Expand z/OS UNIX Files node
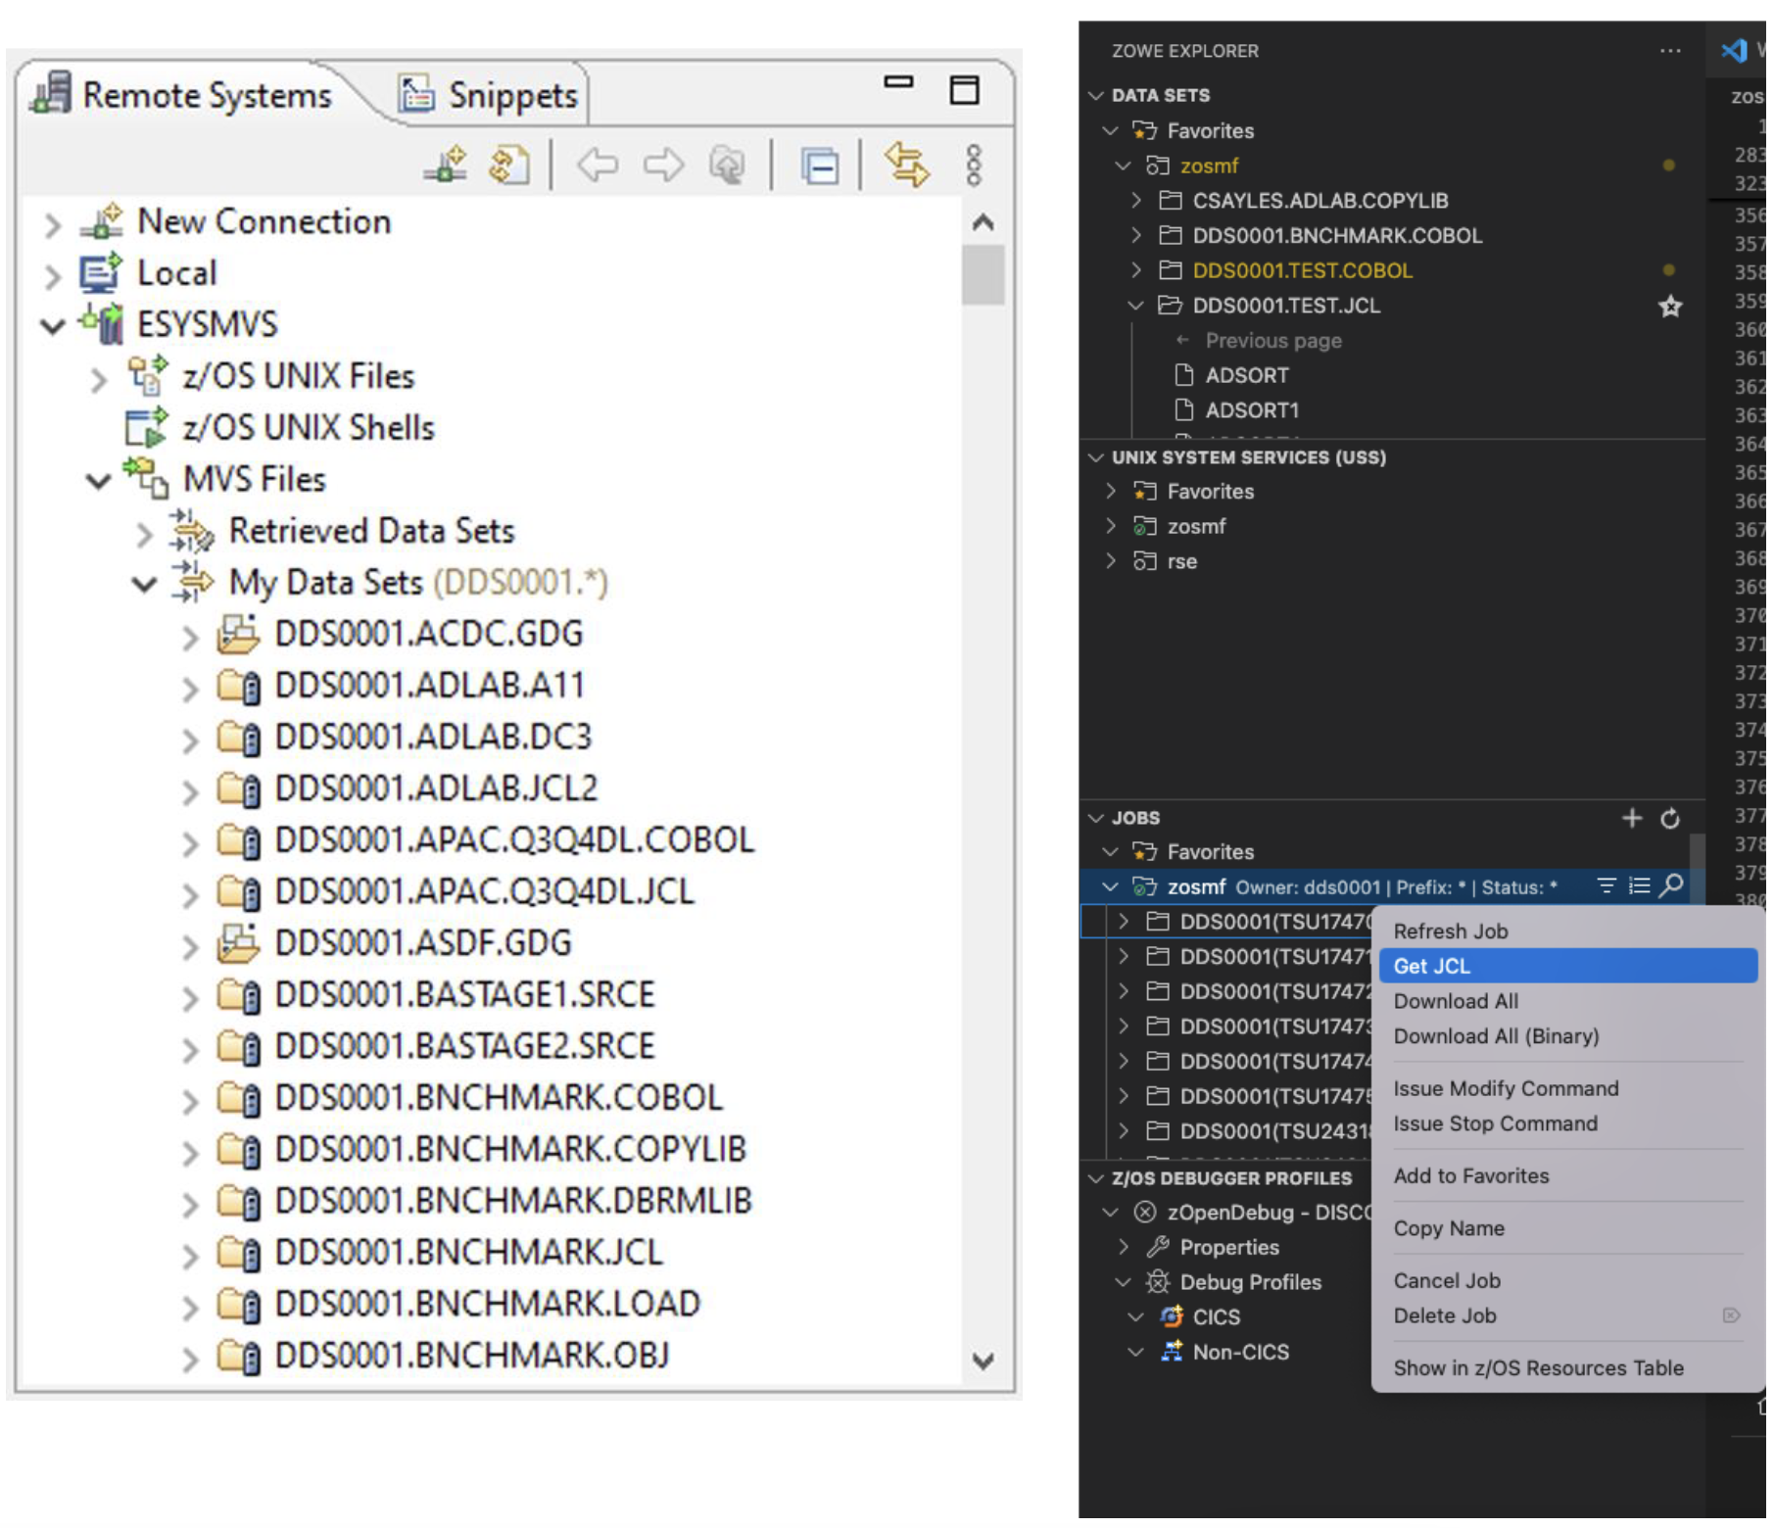This screenshot has height=1528, width=1775. click(x=97, y=379)
